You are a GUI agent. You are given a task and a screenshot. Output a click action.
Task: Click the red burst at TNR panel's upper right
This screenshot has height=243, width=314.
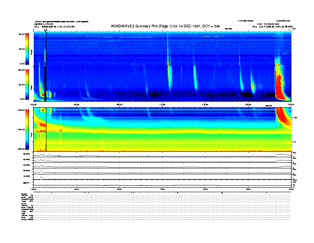(282, 115)
